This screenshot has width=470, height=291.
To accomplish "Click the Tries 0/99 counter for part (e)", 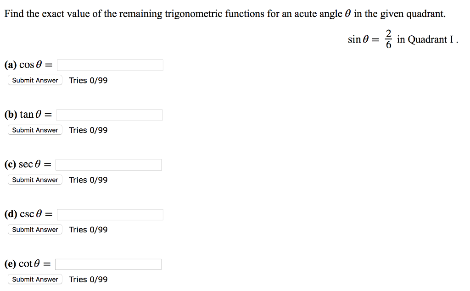I will (x=88, y=279).
